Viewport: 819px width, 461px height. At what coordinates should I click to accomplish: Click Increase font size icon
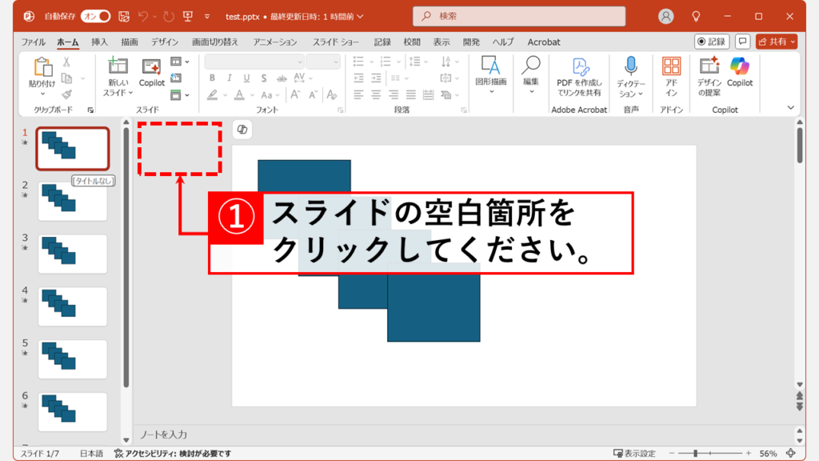(x=295, y=94)
